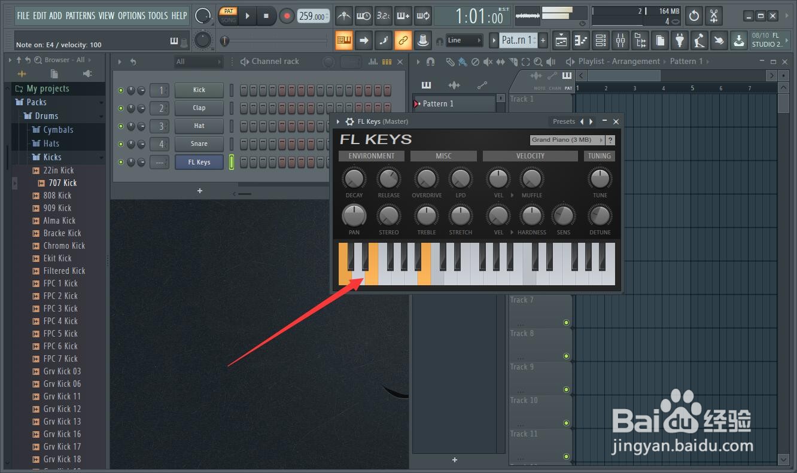Screen dimensions: 797x473
Task: Open the Line snap dropdown
Action: click(x=464, y=41)
